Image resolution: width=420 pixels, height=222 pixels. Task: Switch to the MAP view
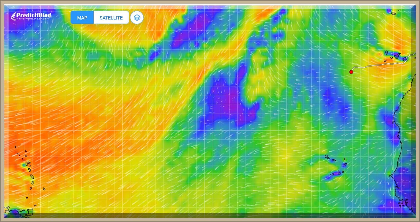tap(82, 18)
